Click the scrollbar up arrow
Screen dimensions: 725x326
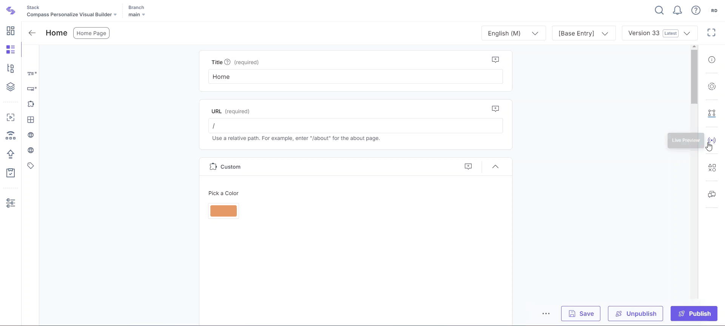694,46
